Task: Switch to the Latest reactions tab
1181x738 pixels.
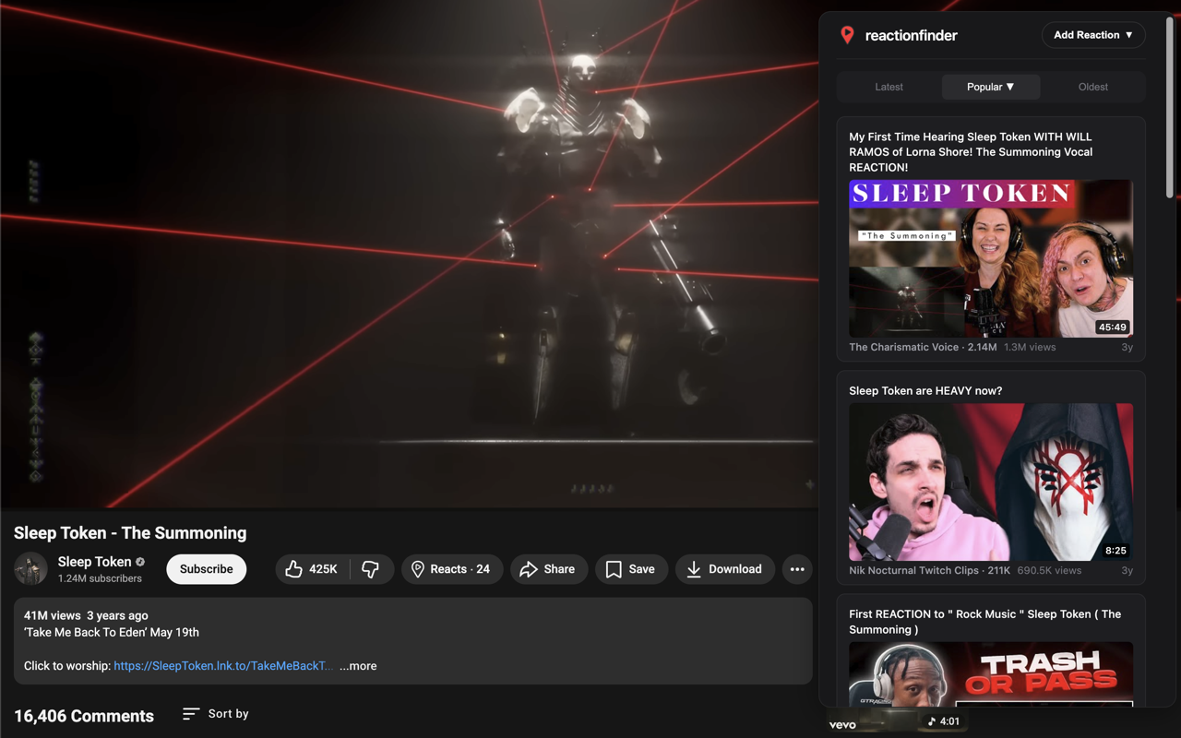Action: click(x=889, y=87)
